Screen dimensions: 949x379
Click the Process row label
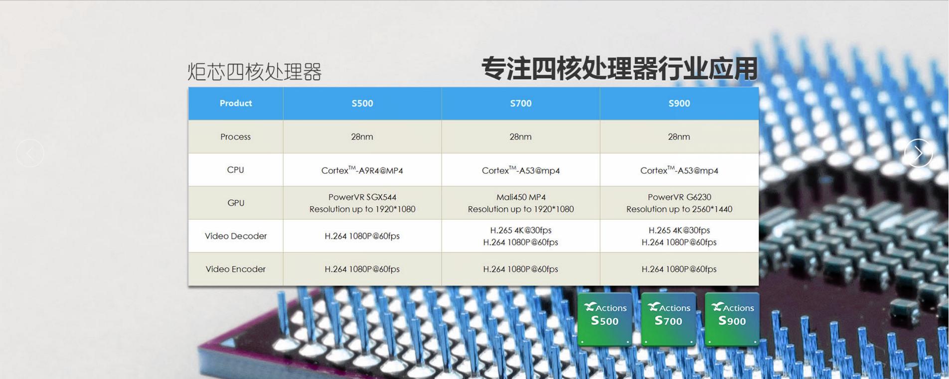(236, 136)
